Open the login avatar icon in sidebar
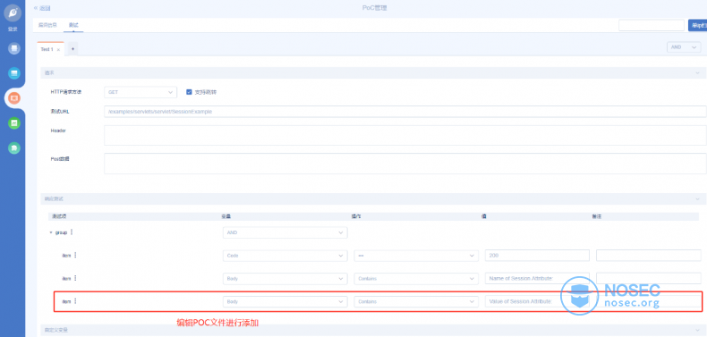This screenshot has height=337, width=707. tap(13, 13)
